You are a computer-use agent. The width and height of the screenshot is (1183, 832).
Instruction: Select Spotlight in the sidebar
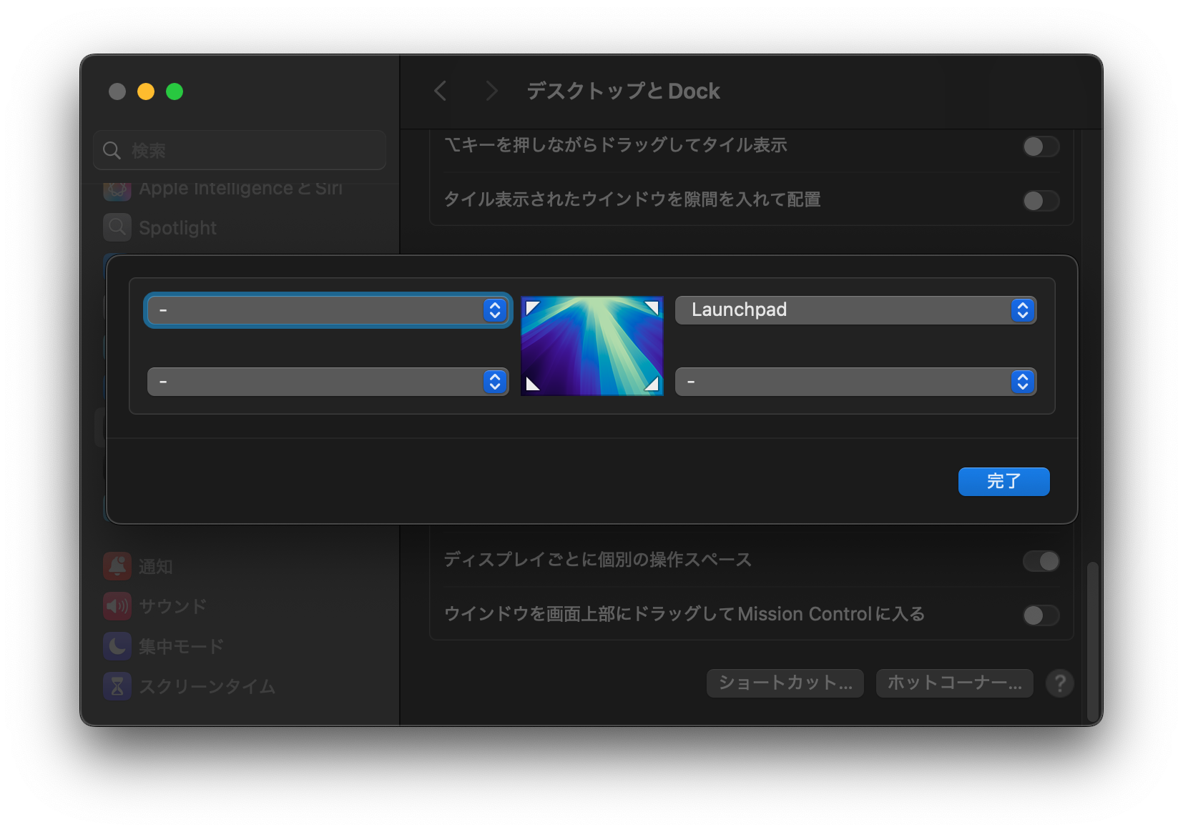179,227
